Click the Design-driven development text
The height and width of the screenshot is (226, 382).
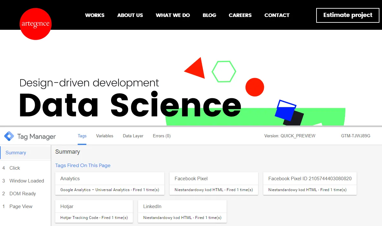click(89, 83)
